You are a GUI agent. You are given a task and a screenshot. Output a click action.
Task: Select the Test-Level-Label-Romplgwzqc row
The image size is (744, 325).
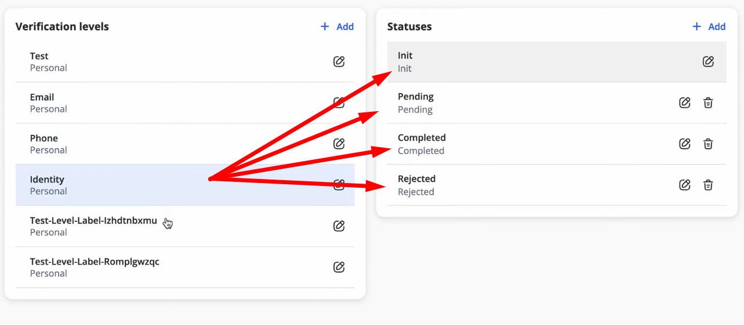click(185, 267)
